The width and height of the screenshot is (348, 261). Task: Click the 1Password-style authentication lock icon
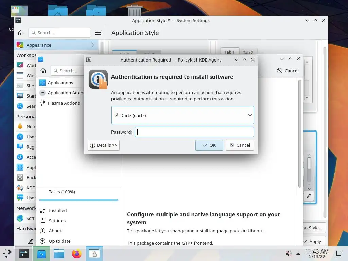[x=98, y=79]
